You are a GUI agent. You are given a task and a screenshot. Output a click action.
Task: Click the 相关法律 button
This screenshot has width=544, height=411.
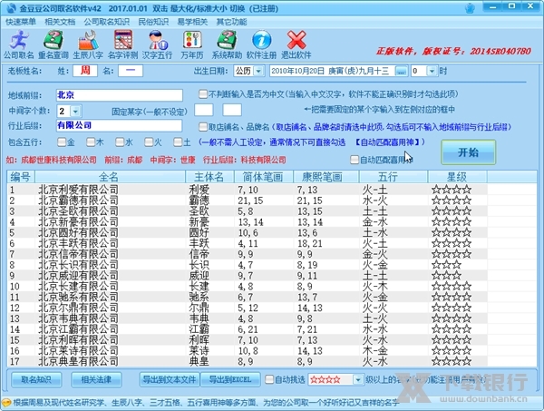(96, 379)
